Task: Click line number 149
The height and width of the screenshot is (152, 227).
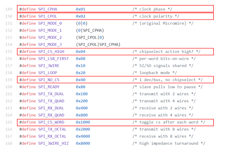Action: click(x=9, y=9)
